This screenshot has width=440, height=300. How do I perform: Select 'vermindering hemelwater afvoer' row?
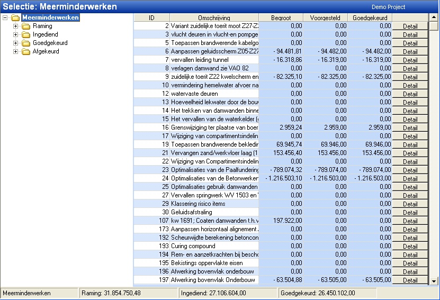pos(214,85)
